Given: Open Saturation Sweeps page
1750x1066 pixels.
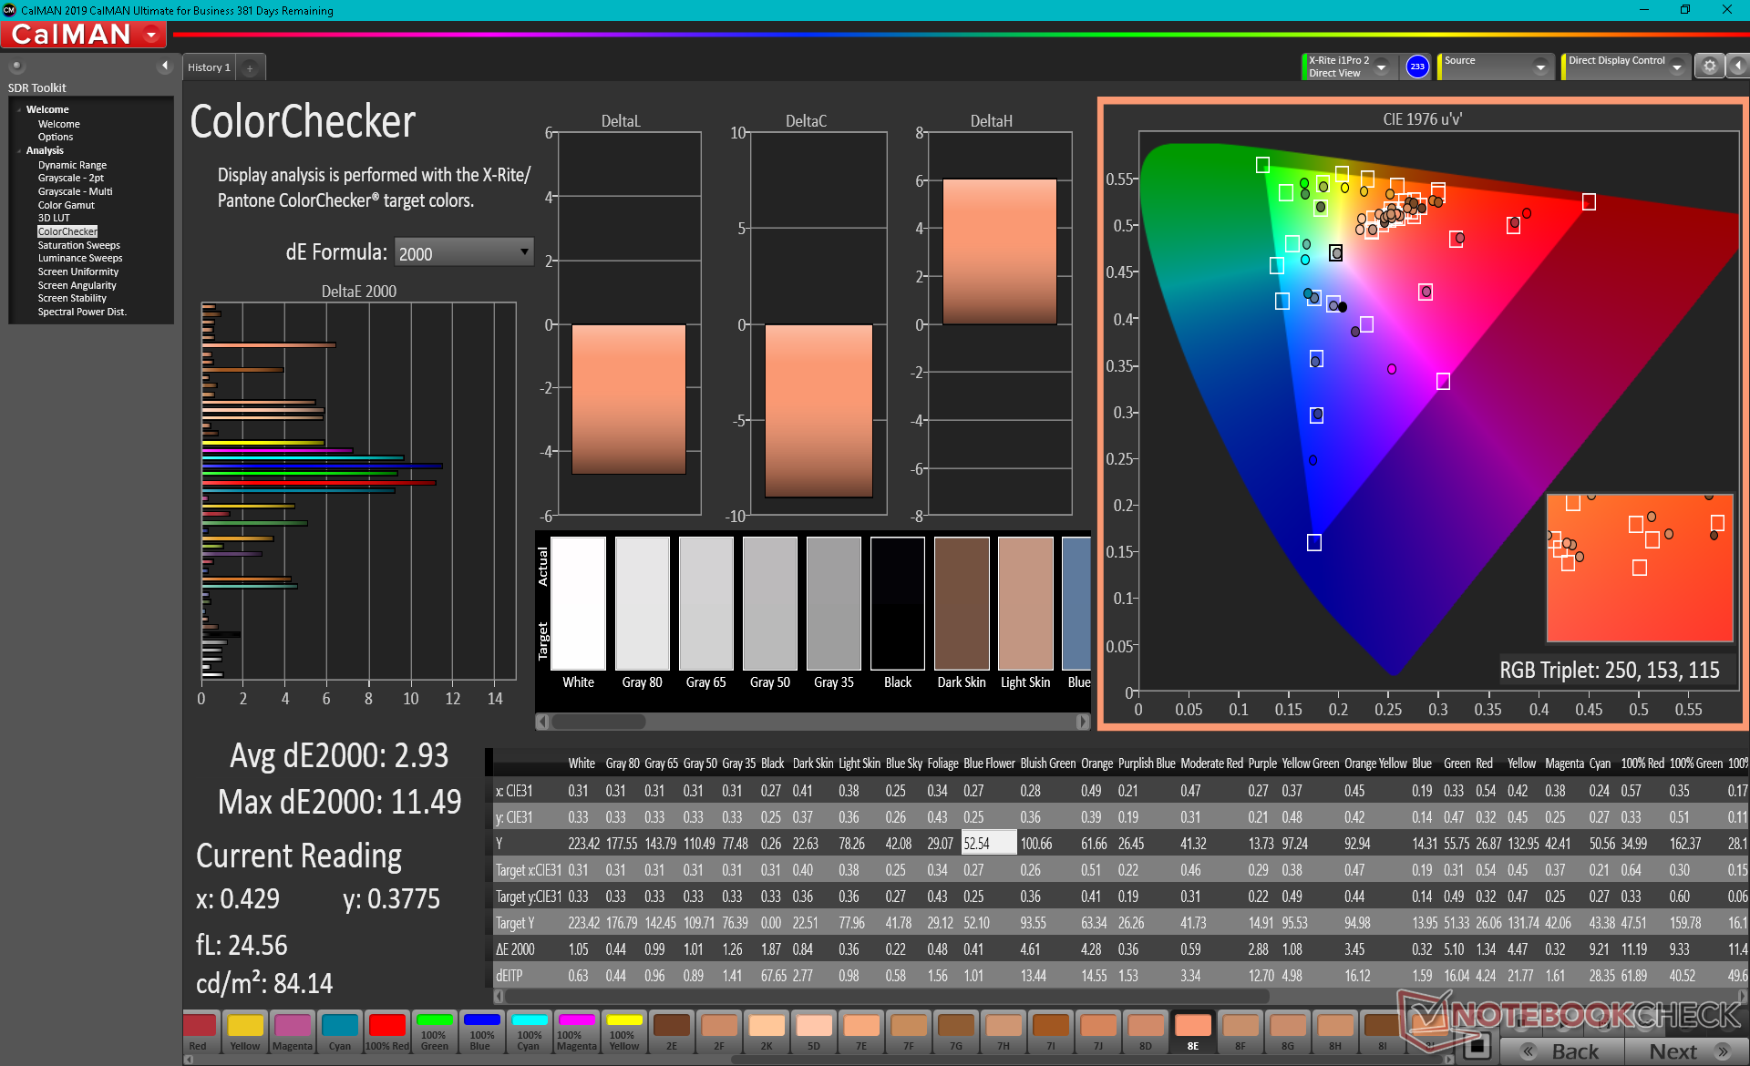Looking at the screenshot, I should tap(78, 245).
